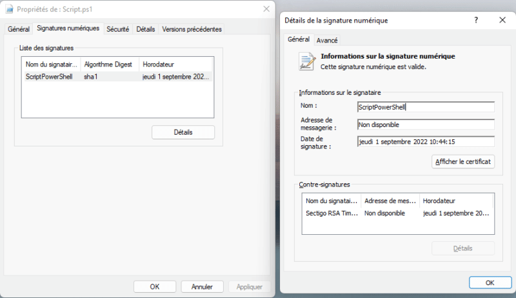Click Annuler in Propriétés window
This screenshot has height=298, width=516.
[x=202, y=286]
